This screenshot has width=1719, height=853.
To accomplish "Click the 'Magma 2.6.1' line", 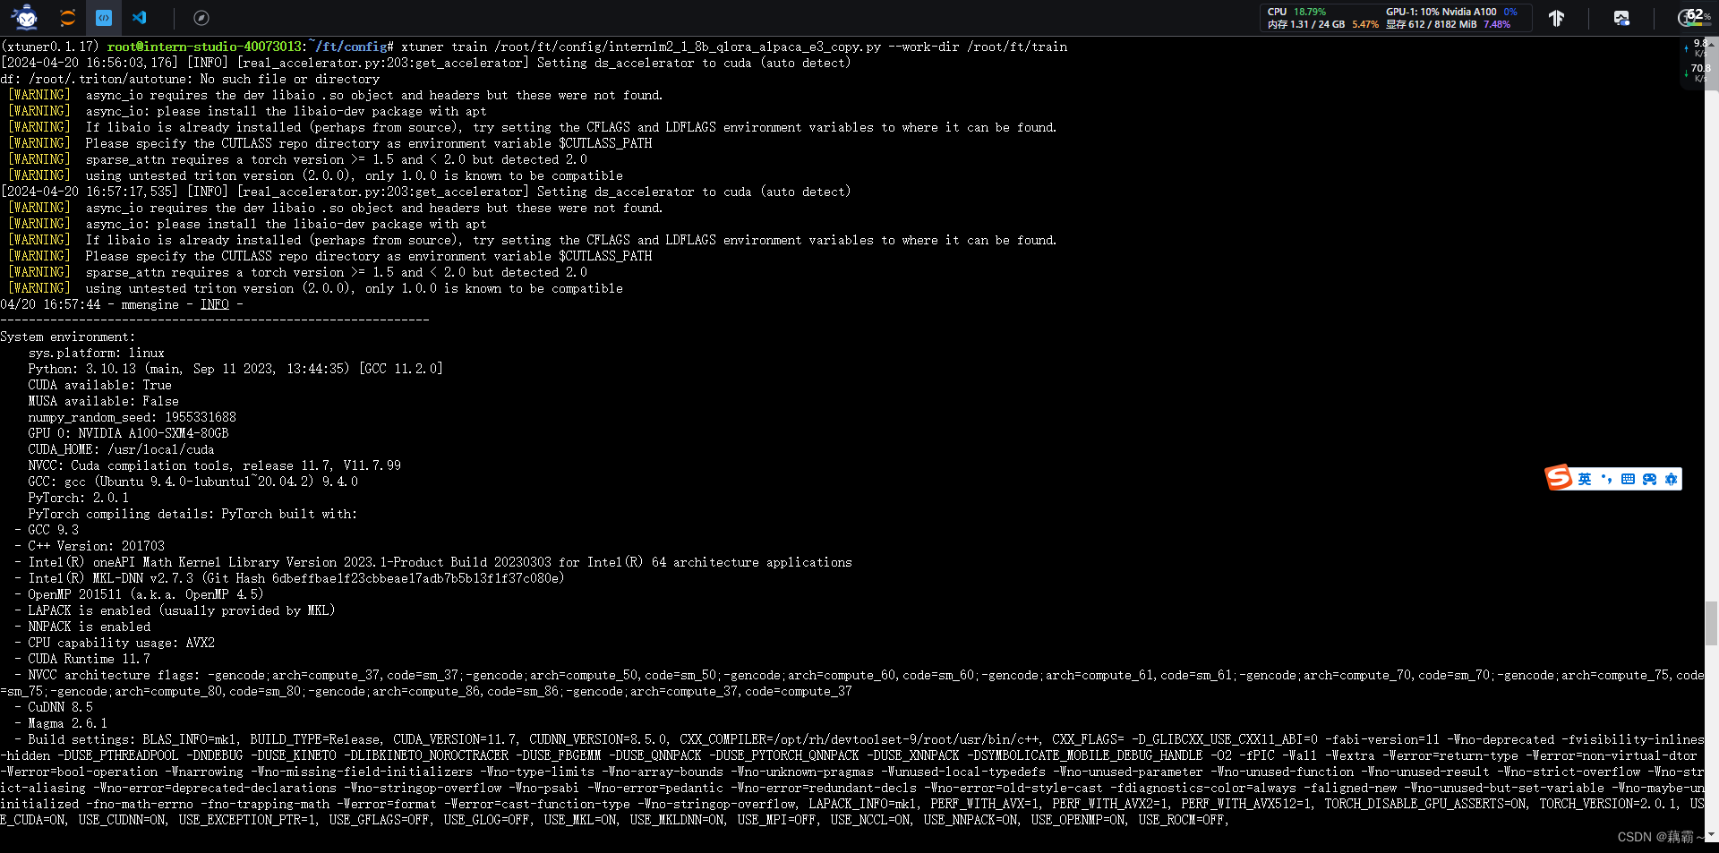I will [x=67, y=723].
